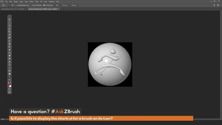Open the workspace switcher icon
The width and height of the screenshot is (222, 125).
tap(218, 5)
